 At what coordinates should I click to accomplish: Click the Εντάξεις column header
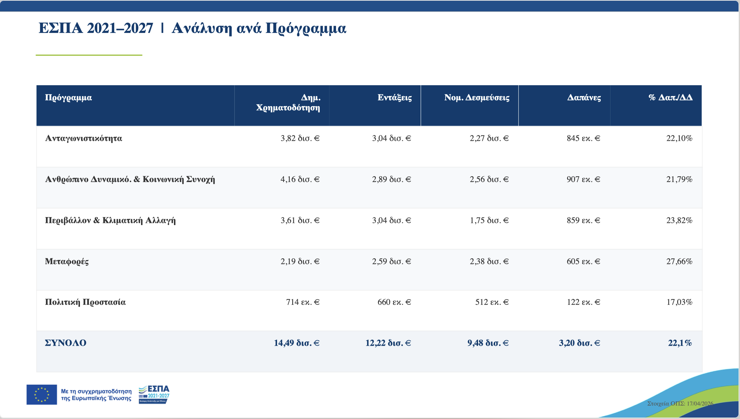(x=395, y=98)
